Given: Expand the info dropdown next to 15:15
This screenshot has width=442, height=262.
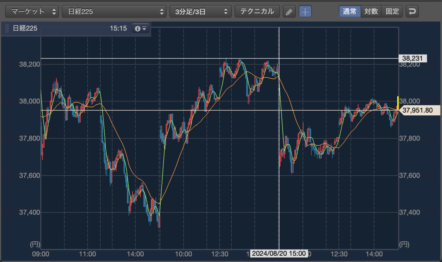Looking at the screenshot, I should click(141, 28).
